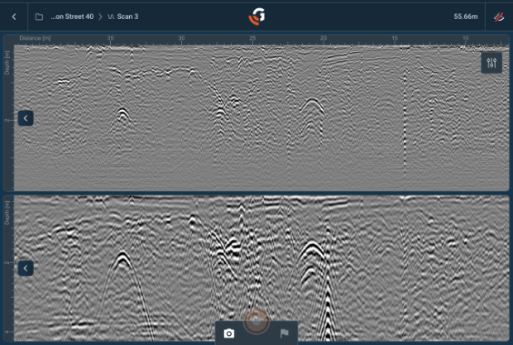Click the 10 mark on the distance ruler
The width and height of the screenshot is (513, 345).
point(466,38)
